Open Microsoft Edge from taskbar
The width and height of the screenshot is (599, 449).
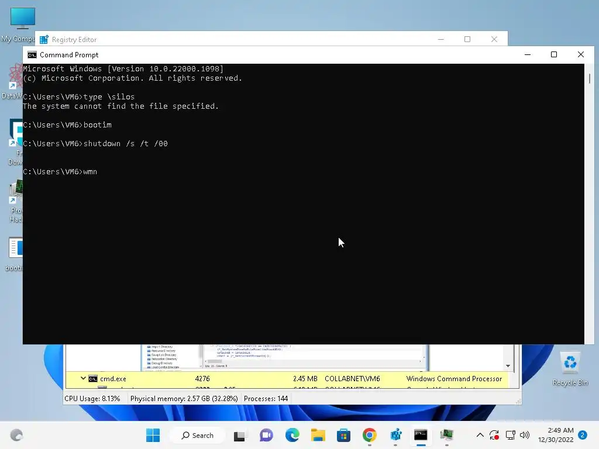pos(292,435)
